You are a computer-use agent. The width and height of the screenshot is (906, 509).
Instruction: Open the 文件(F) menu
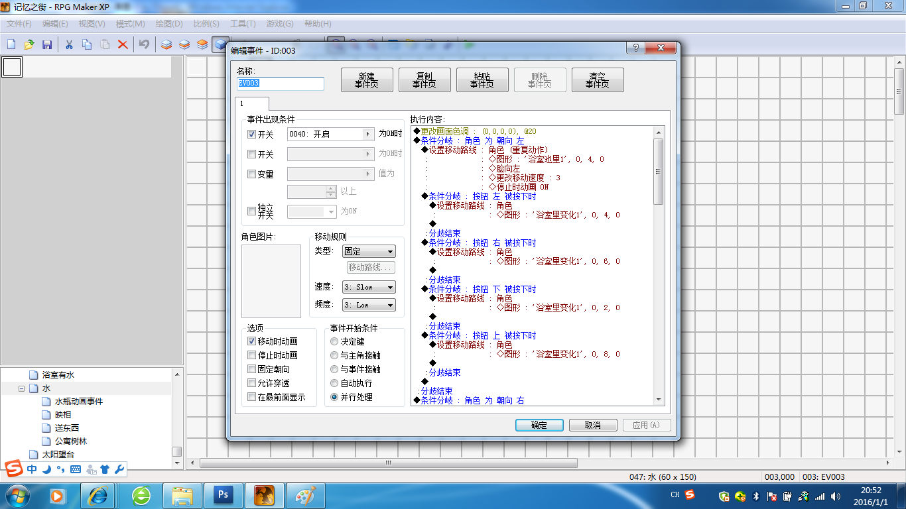coord(19,24)
